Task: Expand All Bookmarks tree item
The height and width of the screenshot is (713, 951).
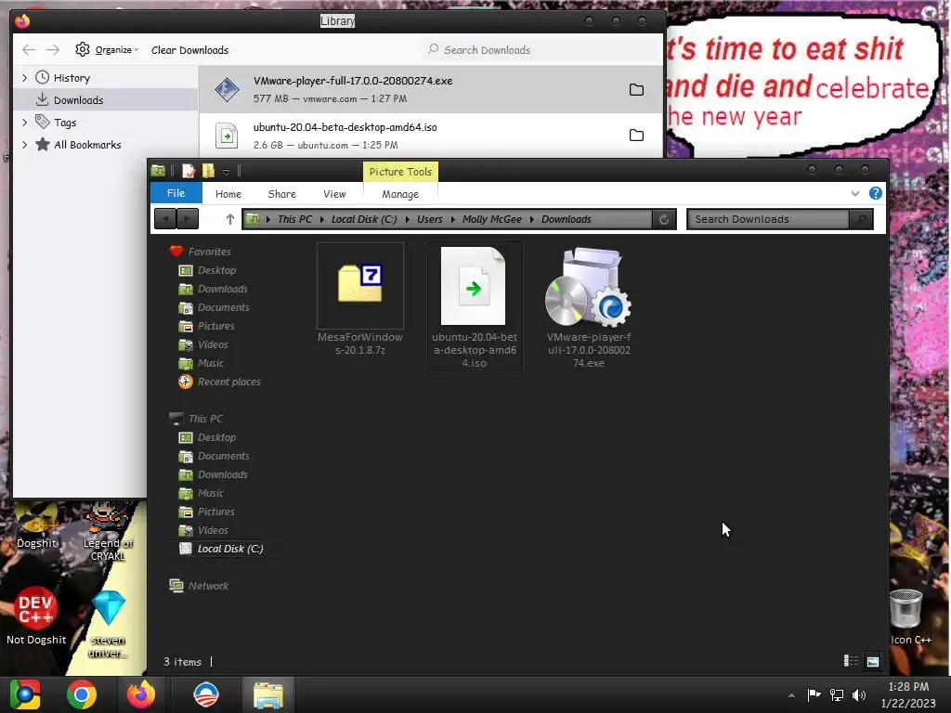Action: 24,145
